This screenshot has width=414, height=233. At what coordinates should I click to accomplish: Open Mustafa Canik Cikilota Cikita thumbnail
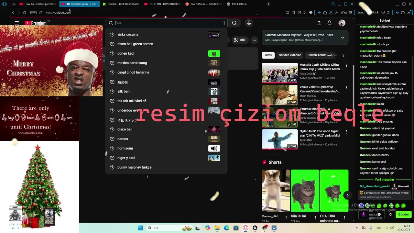click(x=280, y=73)
